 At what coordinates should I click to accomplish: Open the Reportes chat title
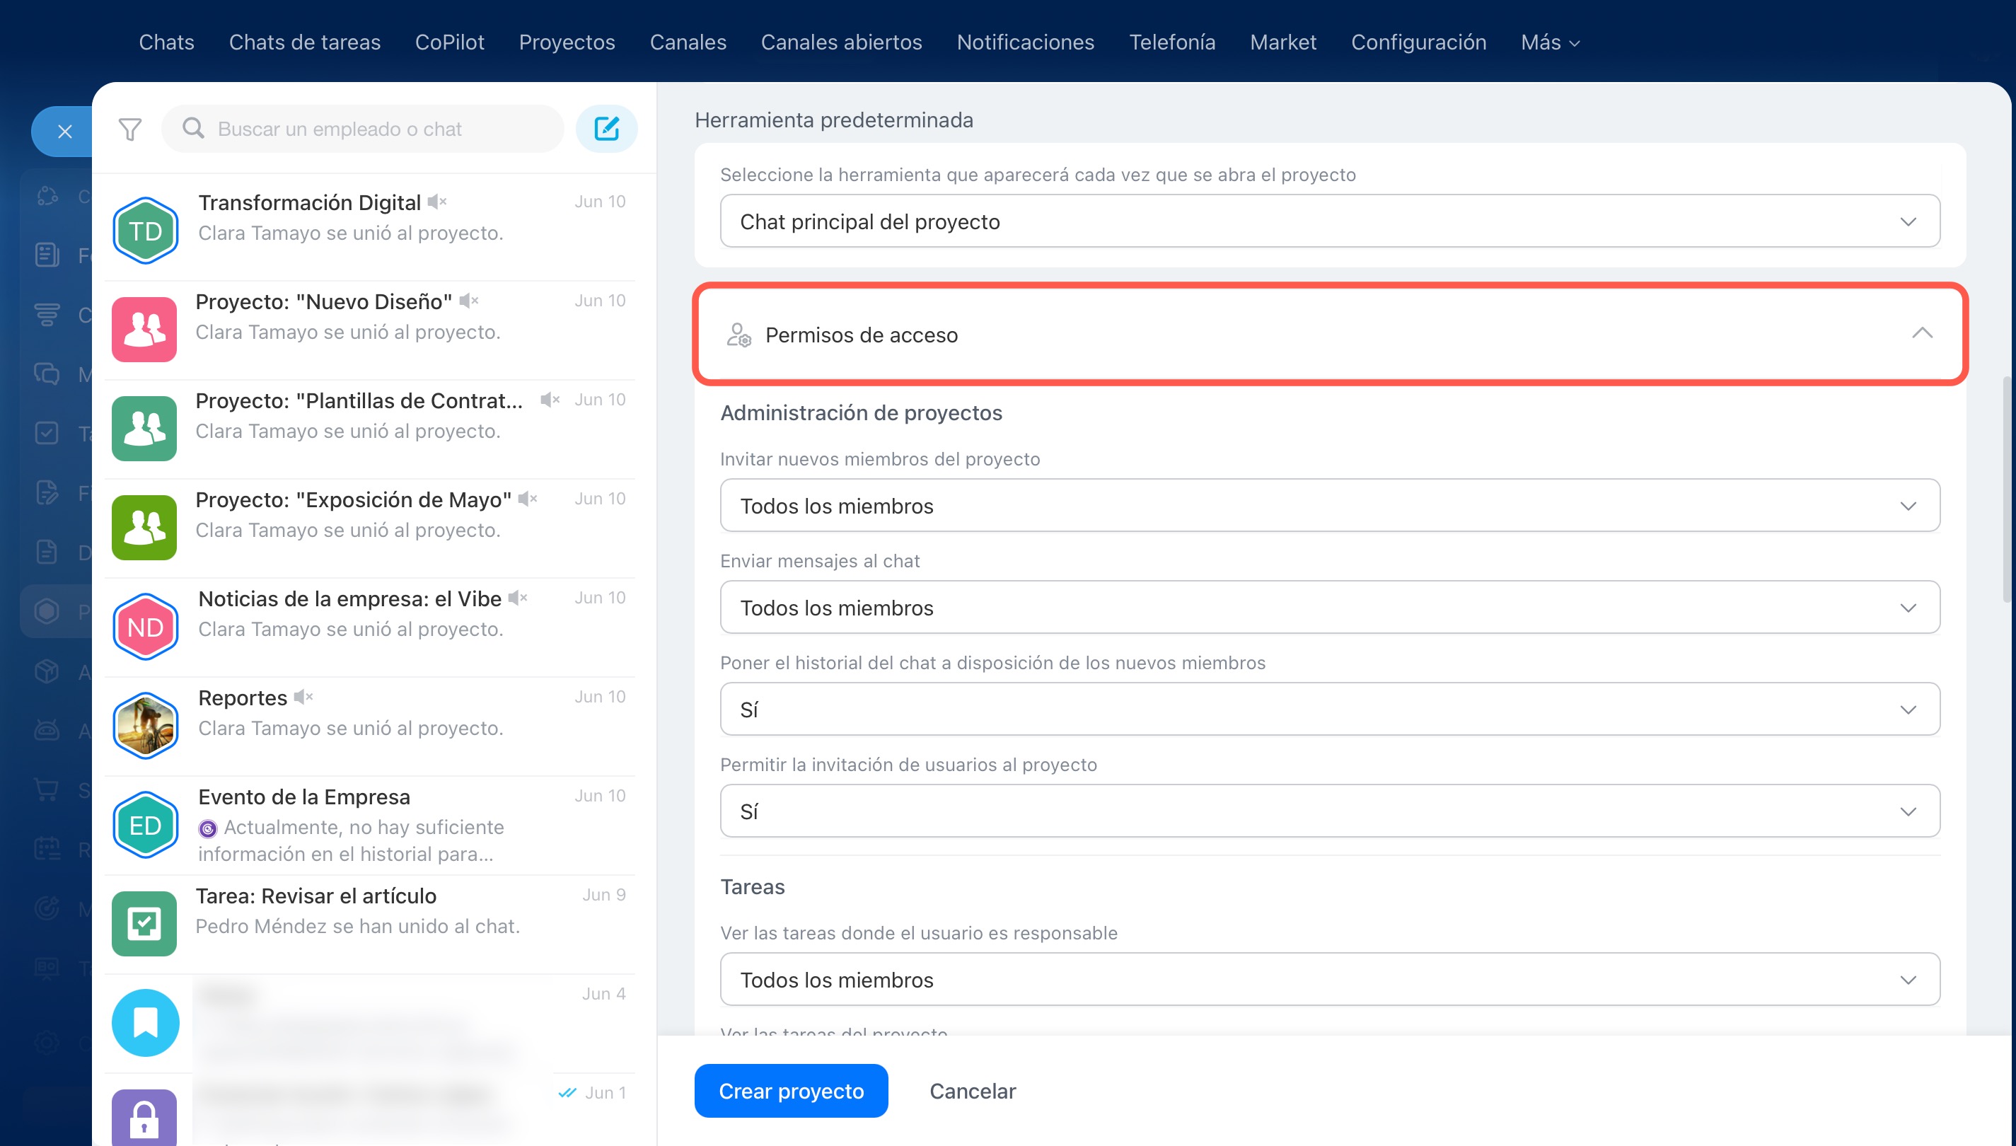click(x=243, y=698)
